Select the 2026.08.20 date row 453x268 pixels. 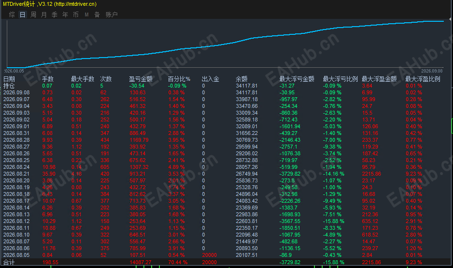(225, 180)
